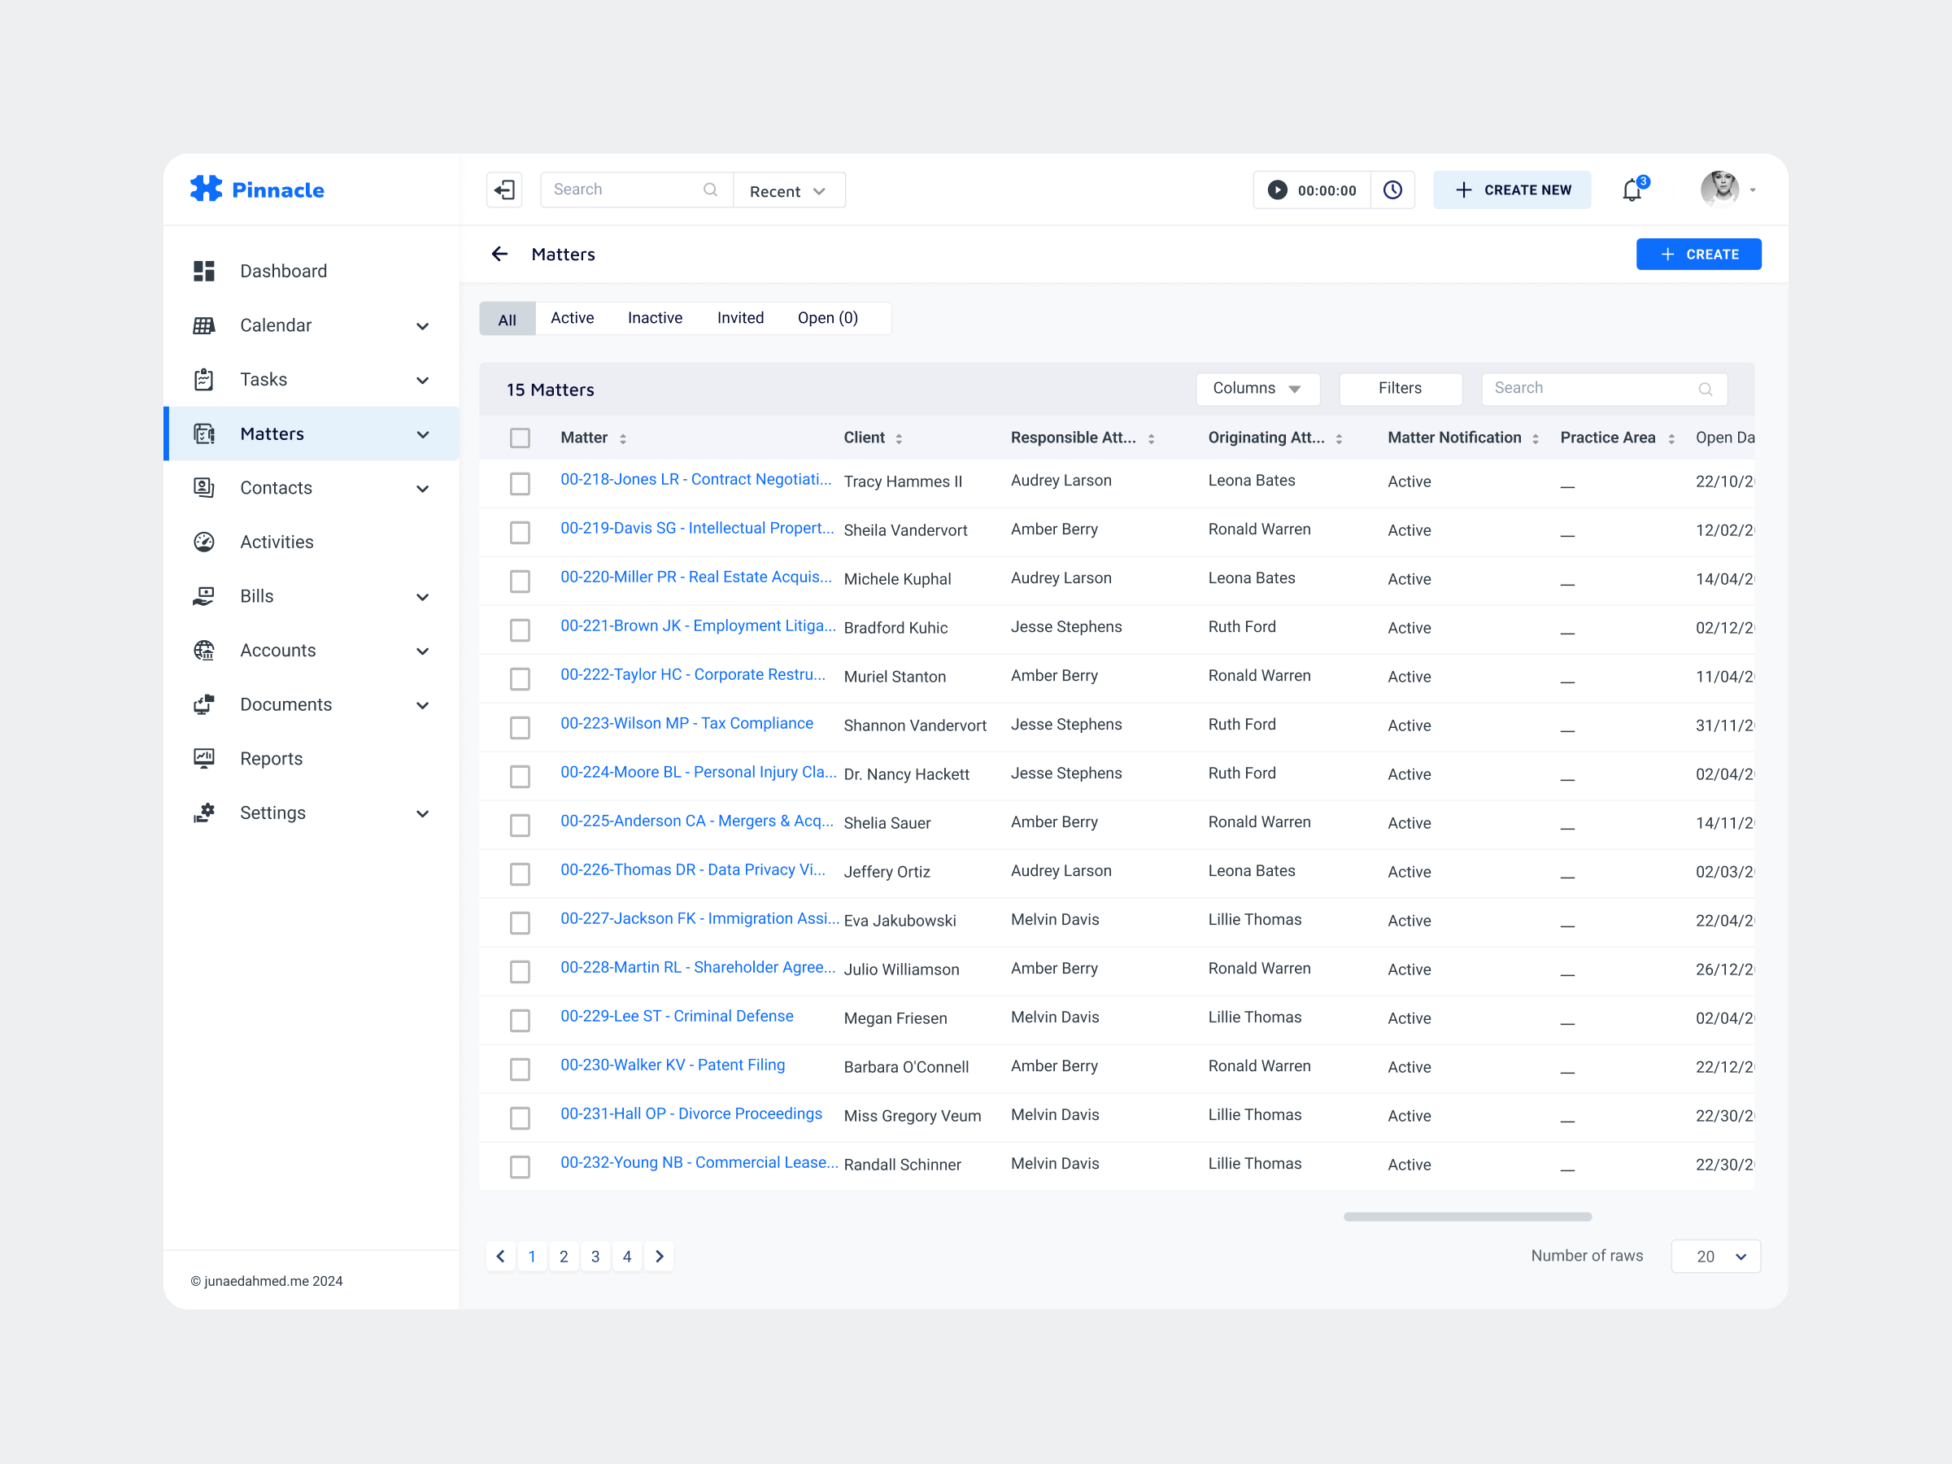Expand the Columns dropdown
The height and width of the screenshot is (1464, 1952).
(x=1257, y=388)
